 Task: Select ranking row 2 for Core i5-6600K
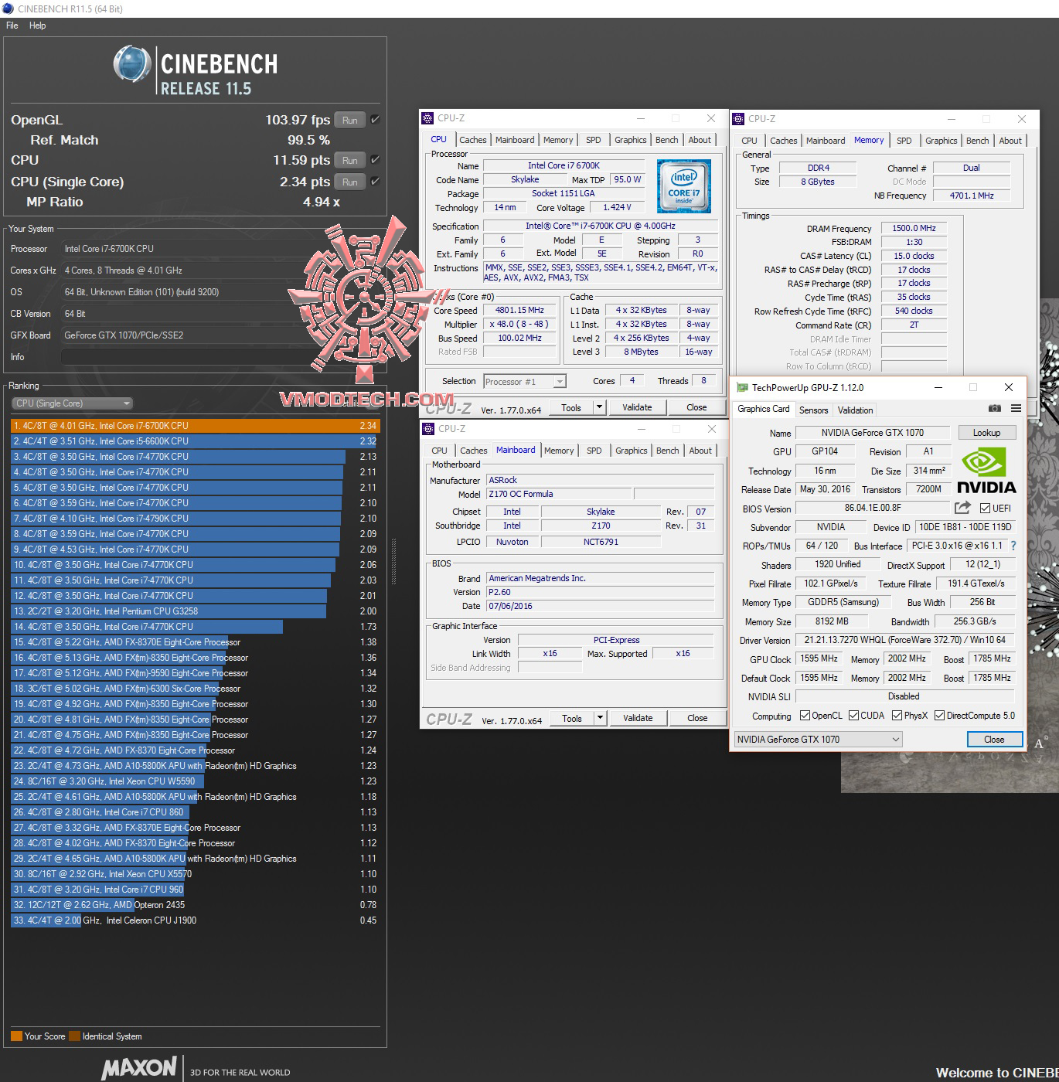pos(195,441)
